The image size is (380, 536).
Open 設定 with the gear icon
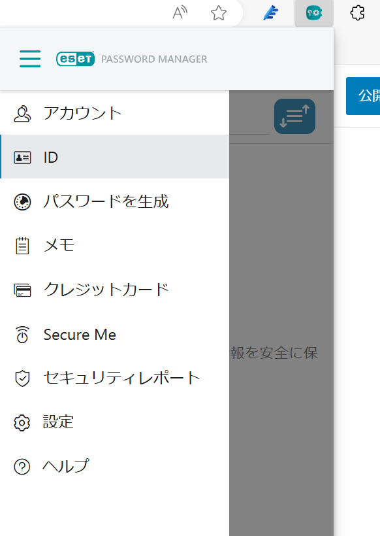22,423
